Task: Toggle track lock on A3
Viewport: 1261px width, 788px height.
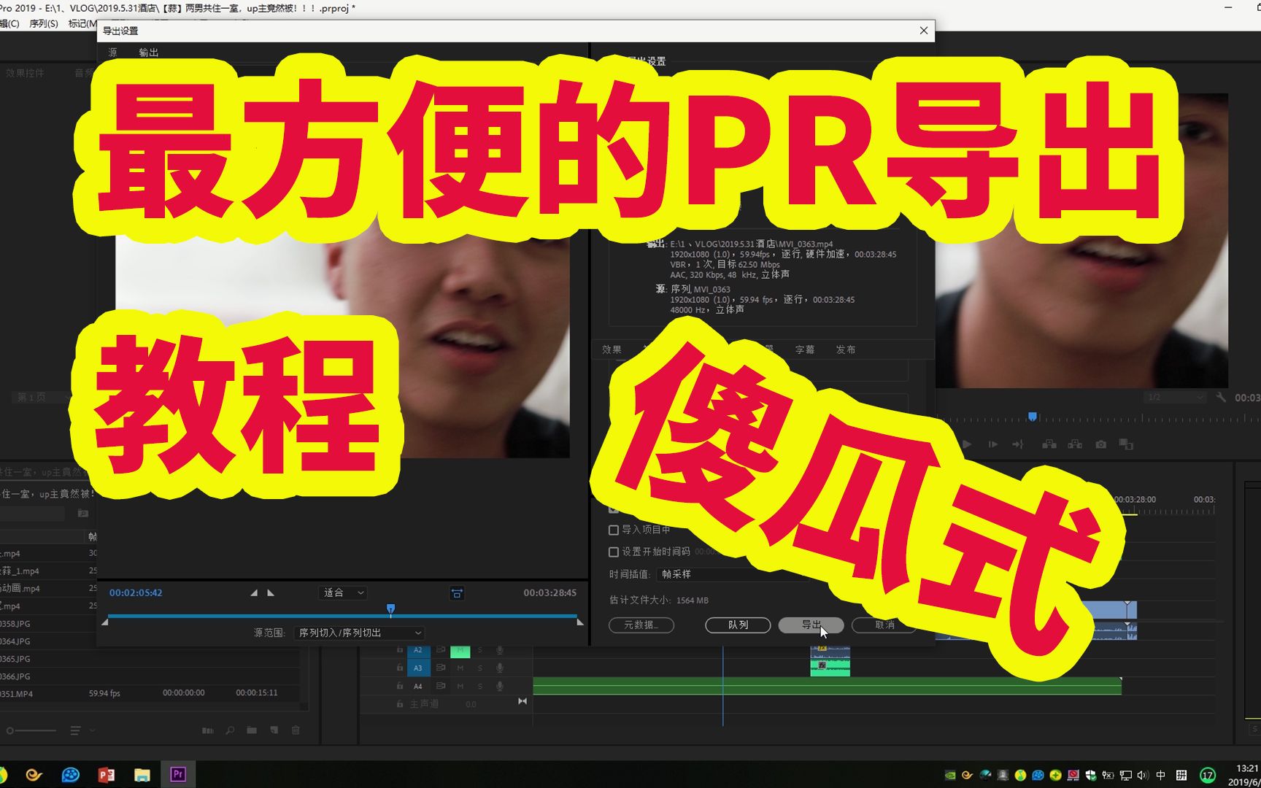Action: point(399,668)
